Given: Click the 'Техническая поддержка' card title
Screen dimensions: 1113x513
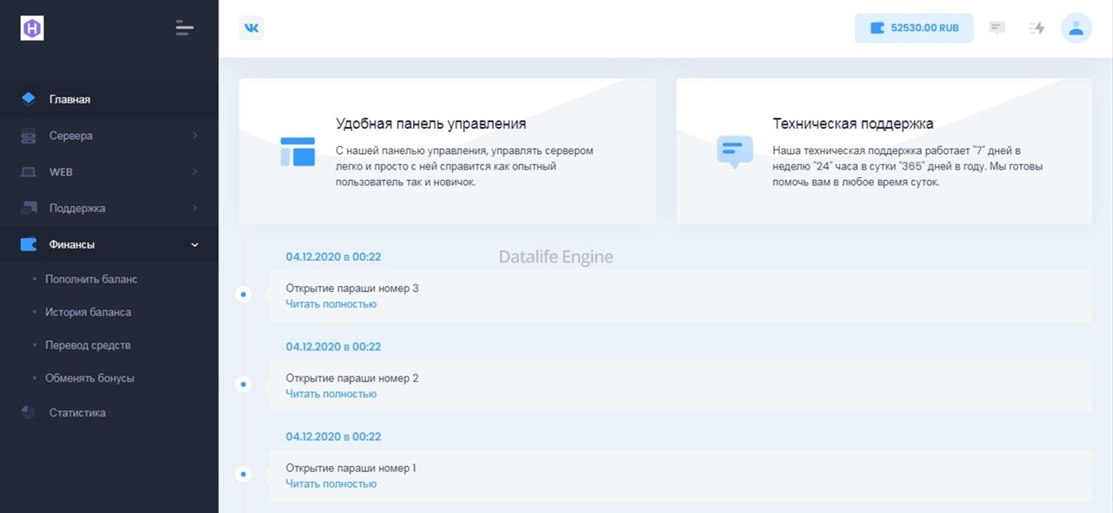Looking at the screenshot, I should [853, 123].
